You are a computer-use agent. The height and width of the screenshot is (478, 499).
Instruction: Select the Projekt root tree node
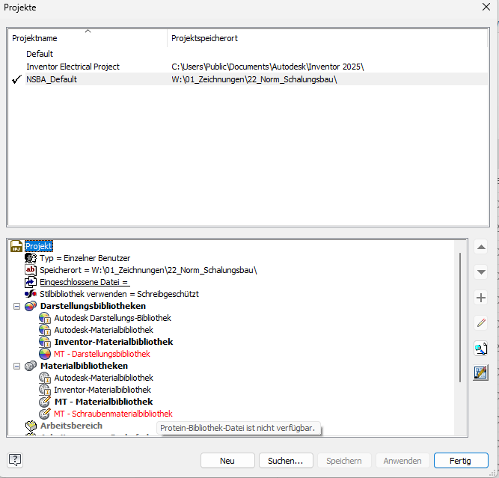click(39, 246)
